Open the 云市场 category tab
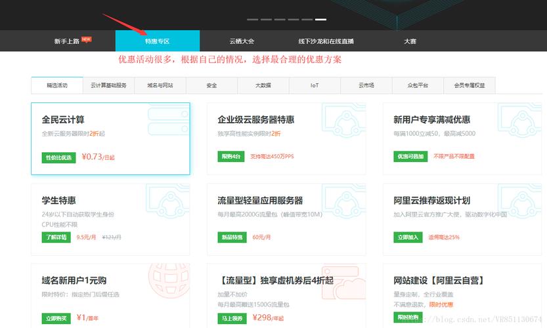547x328 pixels. pyautogui.click(x=366, y=85)
